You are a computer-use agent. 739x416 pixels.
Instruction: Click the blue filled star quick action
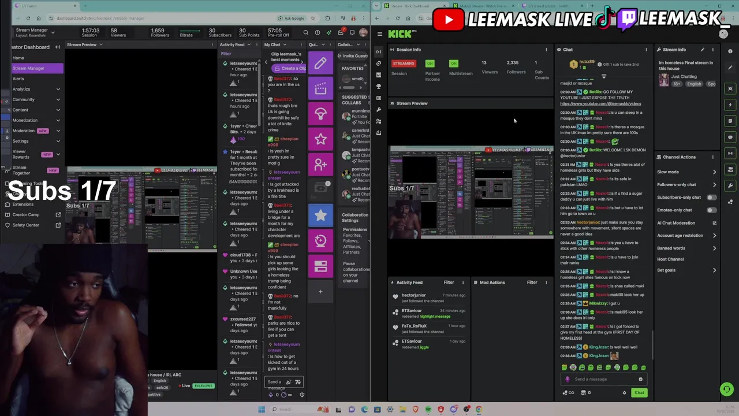coord(320,216)
